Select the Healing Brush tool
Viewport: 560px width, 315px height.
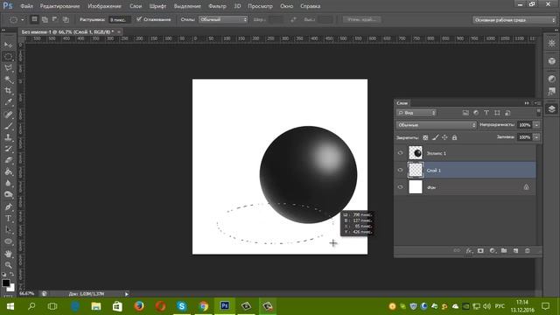(8, 115)
